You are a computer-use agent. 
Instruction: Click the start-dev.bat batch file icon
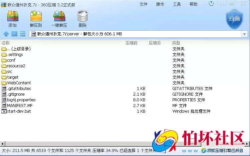(x=4, y=111)
